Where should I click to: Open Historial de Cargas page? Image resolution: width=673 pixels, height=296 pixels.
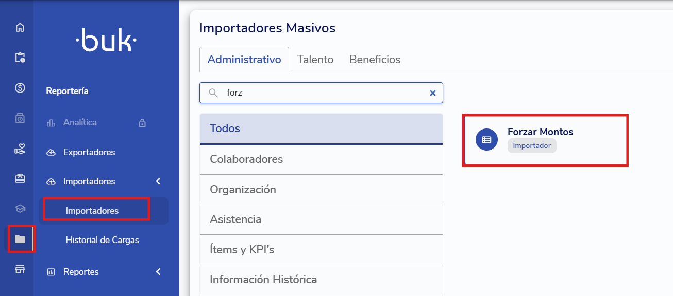click(x=102, y=240)
